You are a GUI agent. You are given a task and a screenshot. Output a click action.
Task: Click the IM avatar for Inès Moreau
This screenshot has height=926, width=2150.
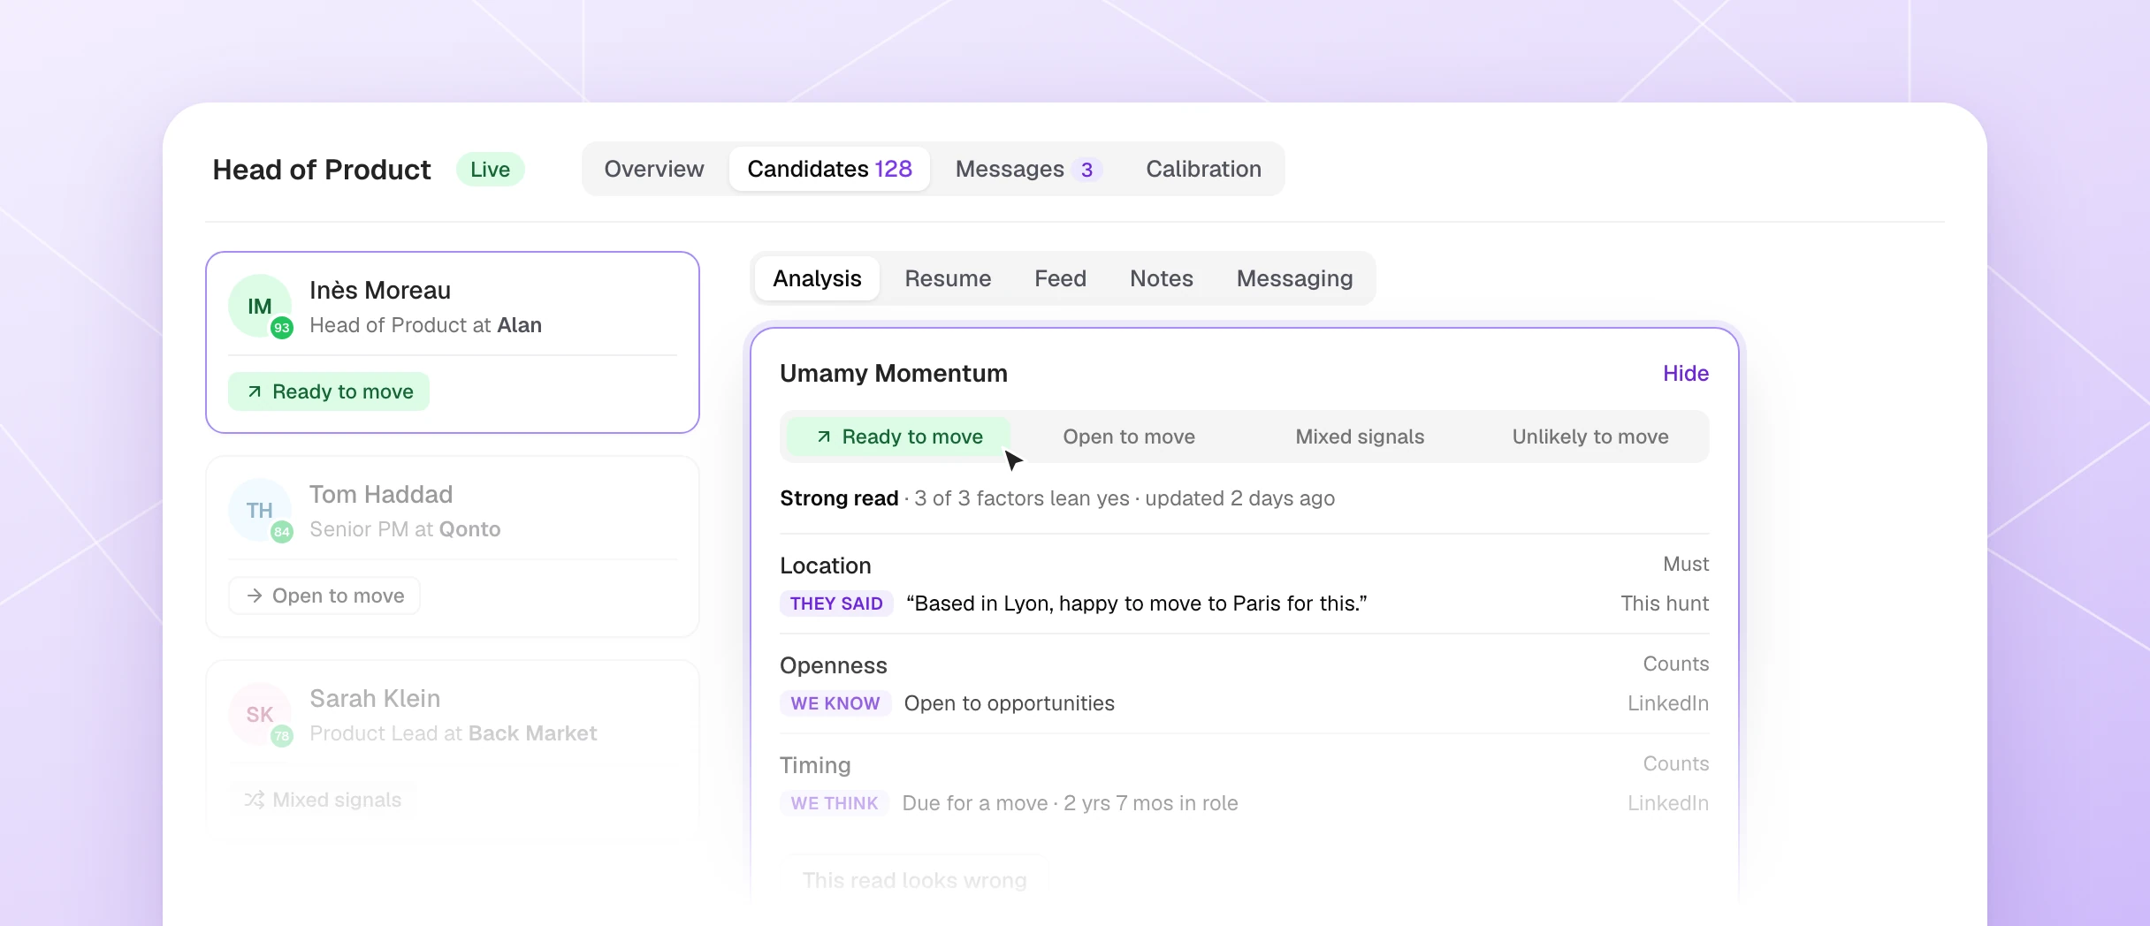(260, 306)
